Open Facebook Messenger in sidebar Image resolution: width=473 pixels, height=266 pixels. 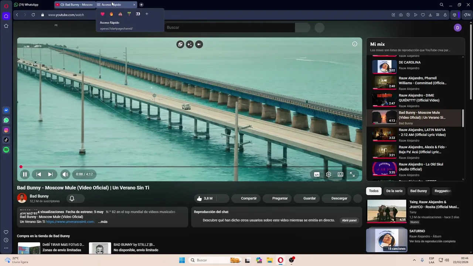[x=6, y=110]
